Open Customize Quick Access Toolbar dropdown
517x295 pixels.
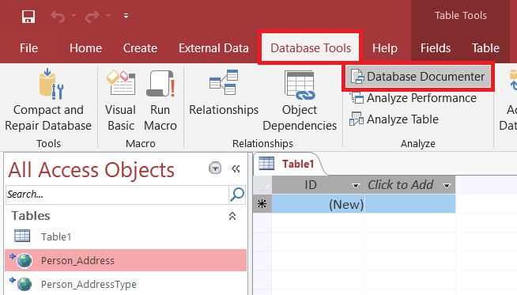[126, 16]
